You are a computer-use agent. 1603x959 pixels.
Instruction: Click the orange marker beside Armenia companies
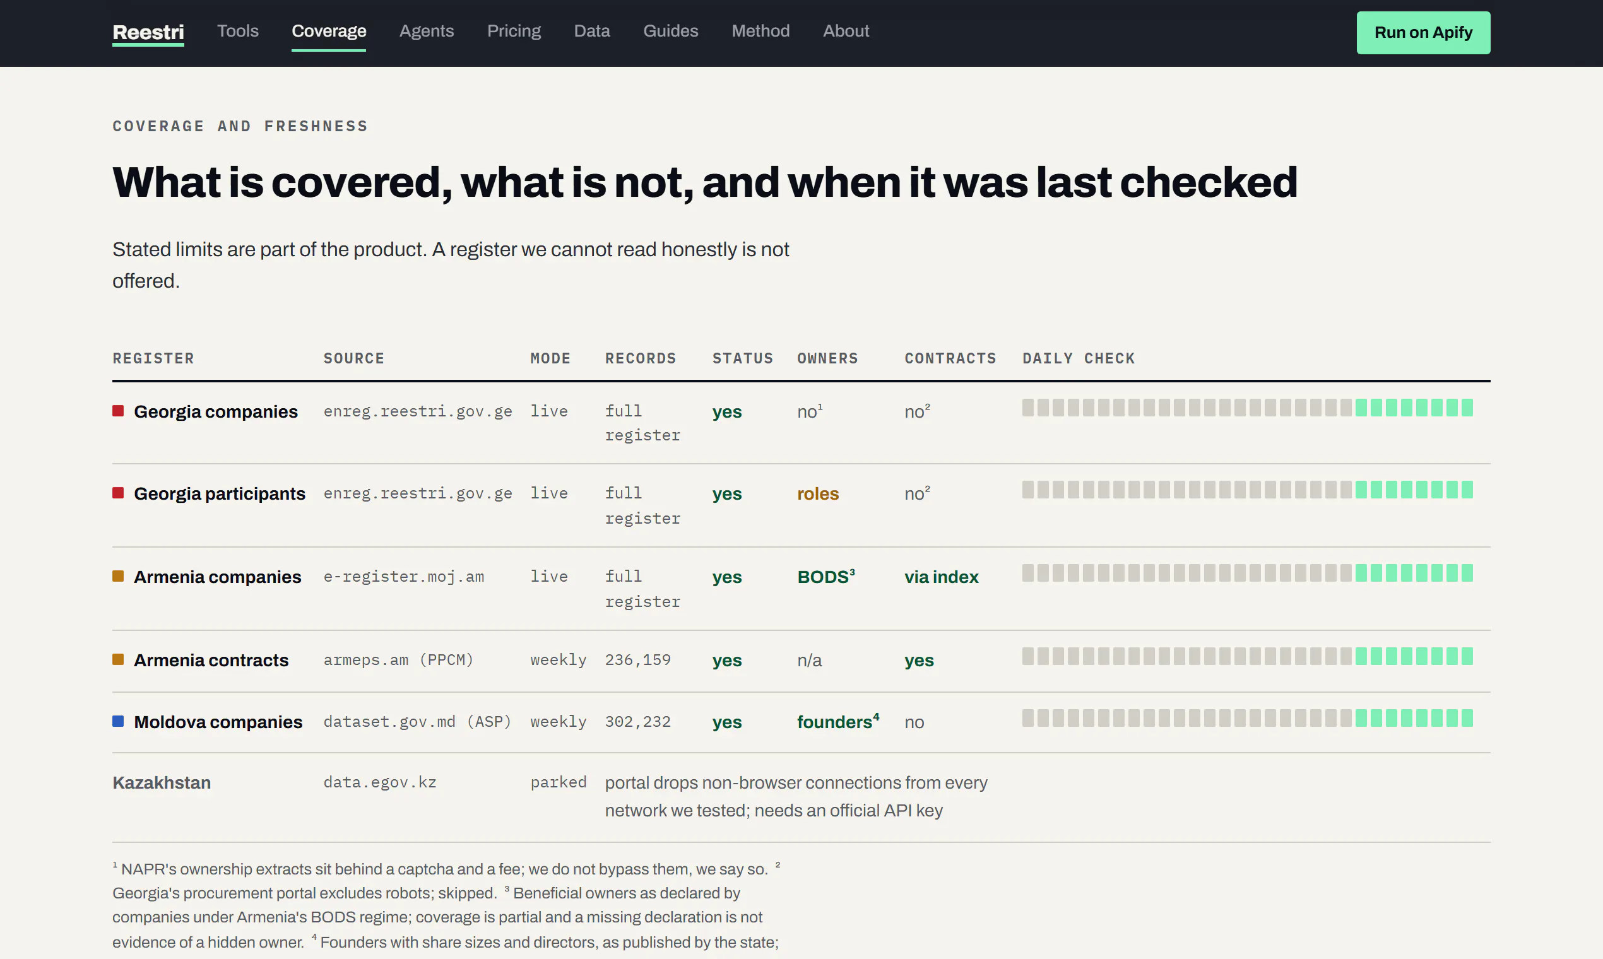point(117,576)
